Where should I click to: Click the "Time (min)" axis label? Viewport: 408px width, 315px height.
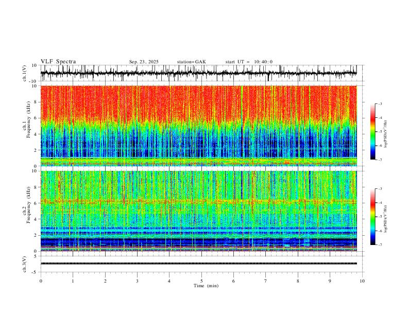coord(206,286)
